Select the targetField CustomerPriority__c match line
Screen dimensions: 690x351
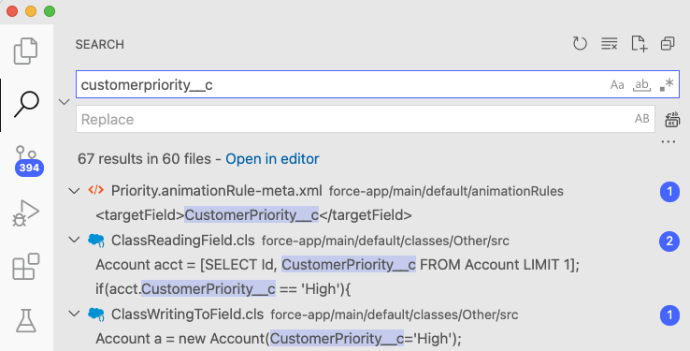[x=254, y=215]
